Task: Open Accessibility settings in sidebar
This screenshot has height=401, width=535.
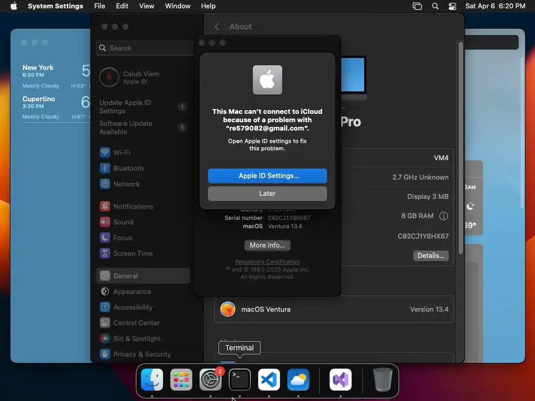Action: (143, 307)
